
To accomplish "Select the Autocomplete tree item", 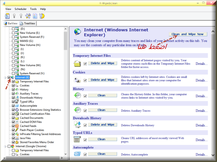I will coord(28,106).
